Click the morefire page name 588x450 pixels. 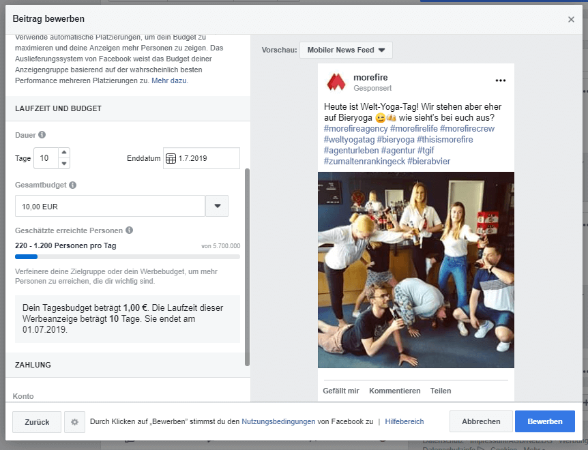[370, 77]
